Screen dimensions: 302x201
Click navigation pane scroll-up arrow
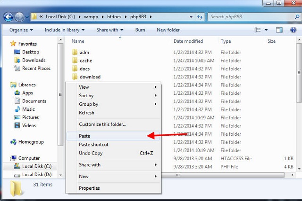coord(61,40)
